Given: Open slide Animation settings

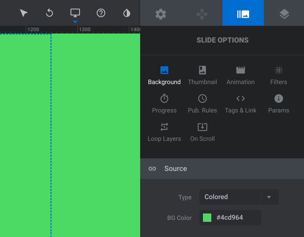Looking at the screenshot, I should [240, 75].
